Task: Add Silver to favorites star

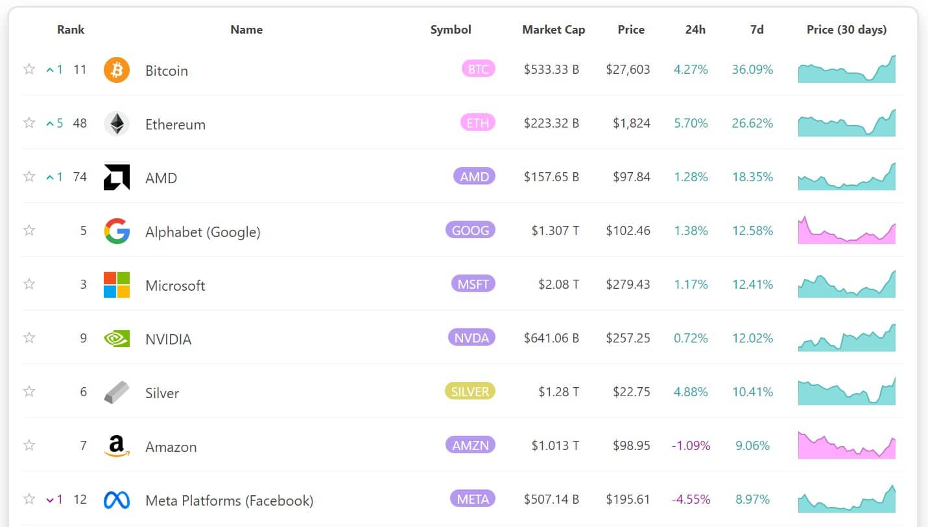Action: [29, 392]
